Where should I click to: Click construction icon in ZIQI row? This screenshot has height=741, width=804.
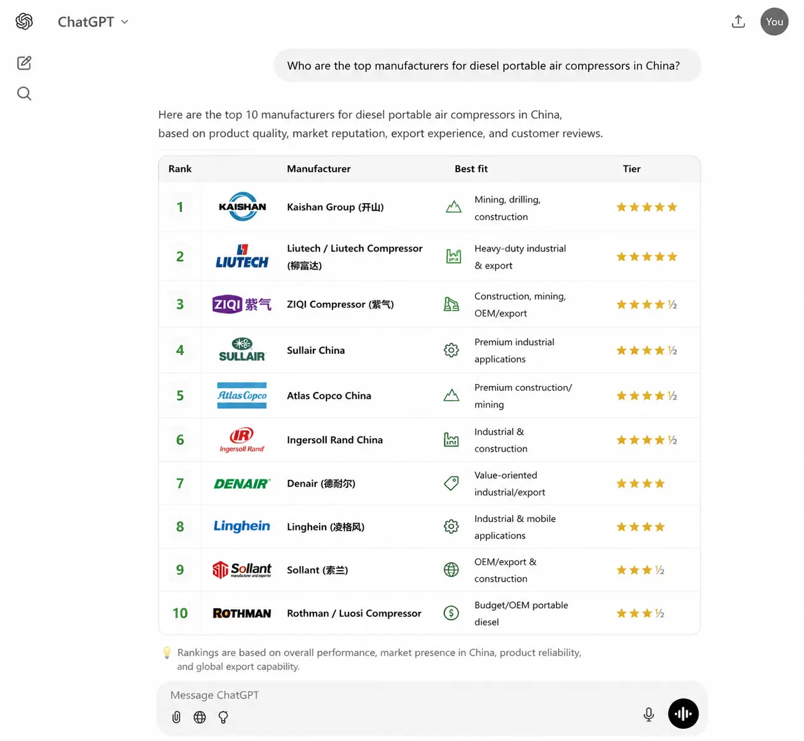point(451,304)
